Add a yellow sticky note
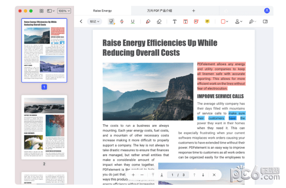The image size is (286, 188). [207, 21]
